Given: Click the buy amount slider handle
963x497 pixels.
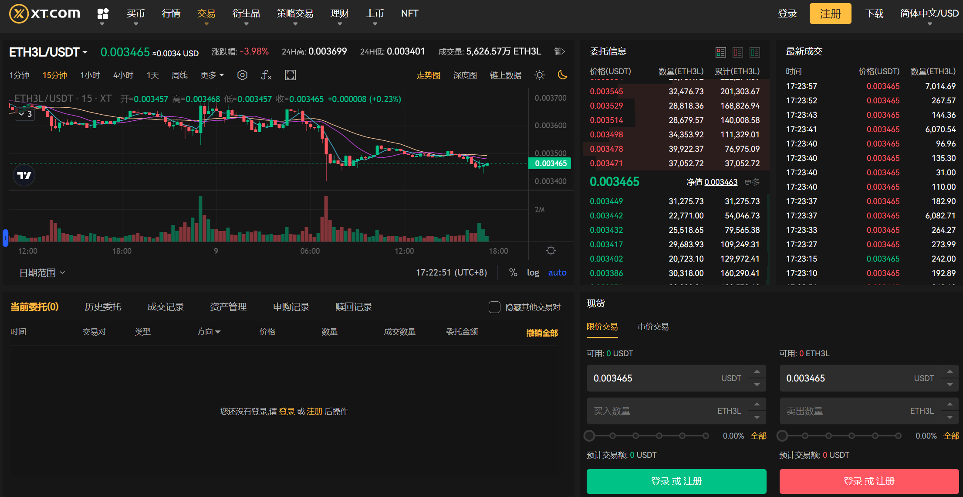Looking at the screenshot, I should click(589, 436).
